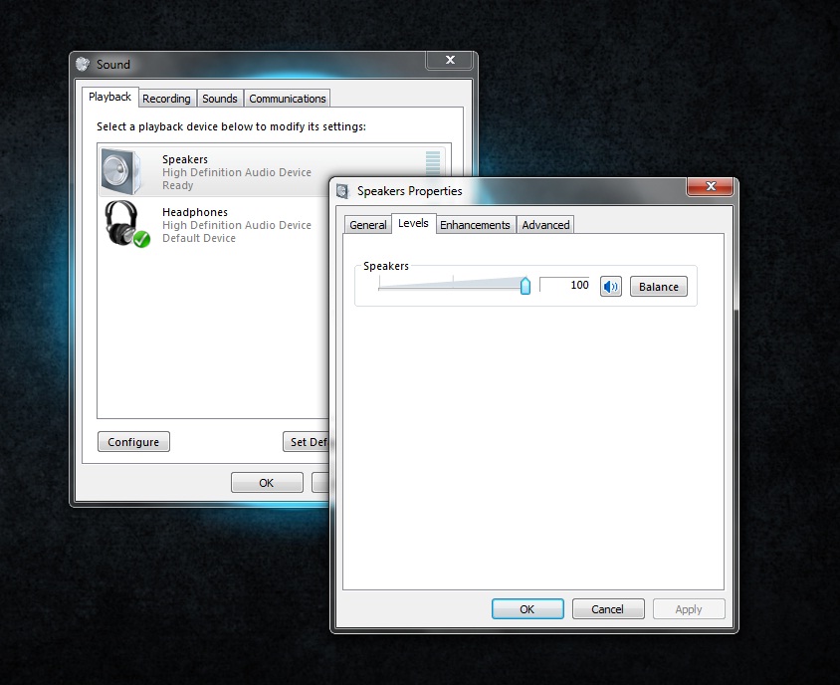Click the Sound window title bar icon

(83, 65)
